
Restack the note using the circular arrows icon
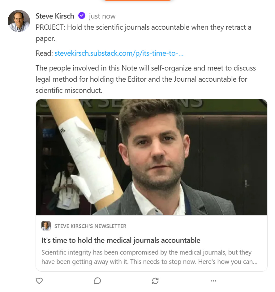click(x=155, y=281)
